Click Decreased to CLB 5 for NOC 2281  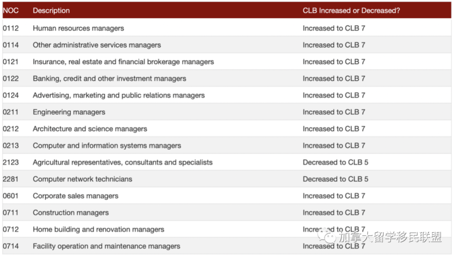pos(335,179)
